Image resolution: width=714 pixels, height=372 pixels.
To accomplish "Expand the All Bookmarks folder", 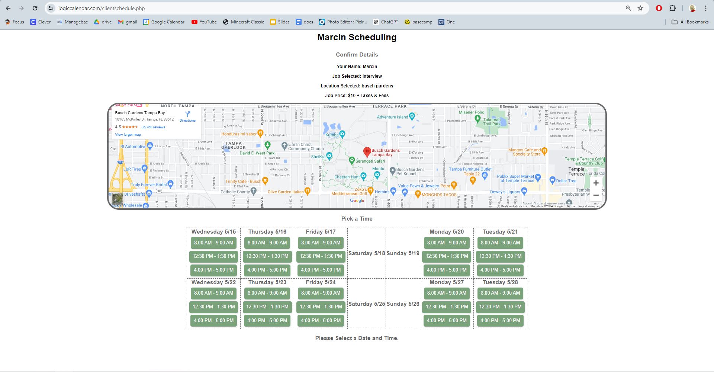I will pos(690,22).
